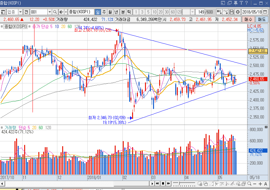Switch chart to 분 (minute) period
The height and width of the screenshot is (190, 270).
pos(122,12)
